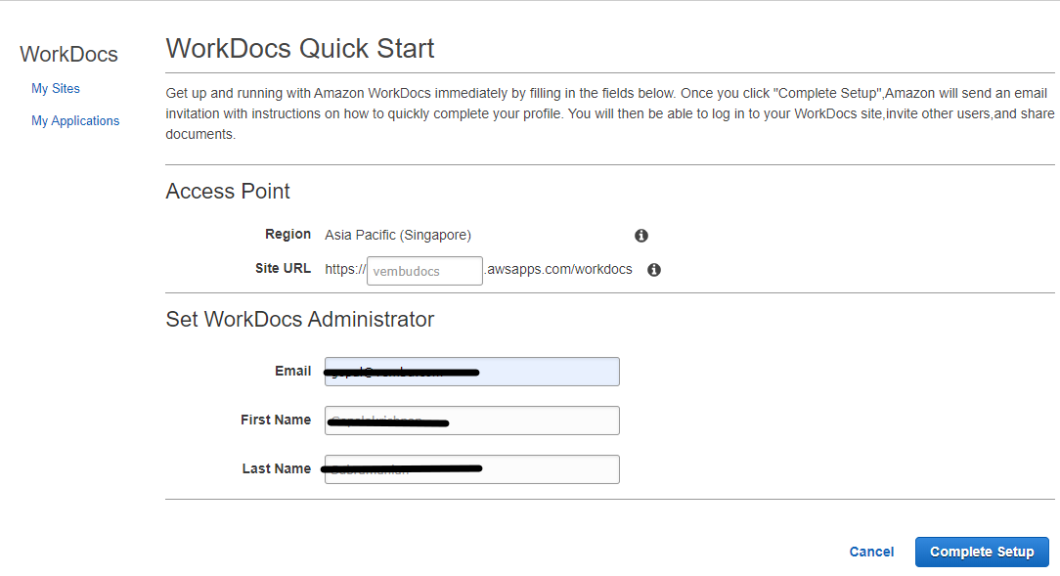Image resolution: width=1060 pixels, height=576 pixels.
Task: Click the Site URL field label
Action: pyautogui.click(x=284, y=268)
